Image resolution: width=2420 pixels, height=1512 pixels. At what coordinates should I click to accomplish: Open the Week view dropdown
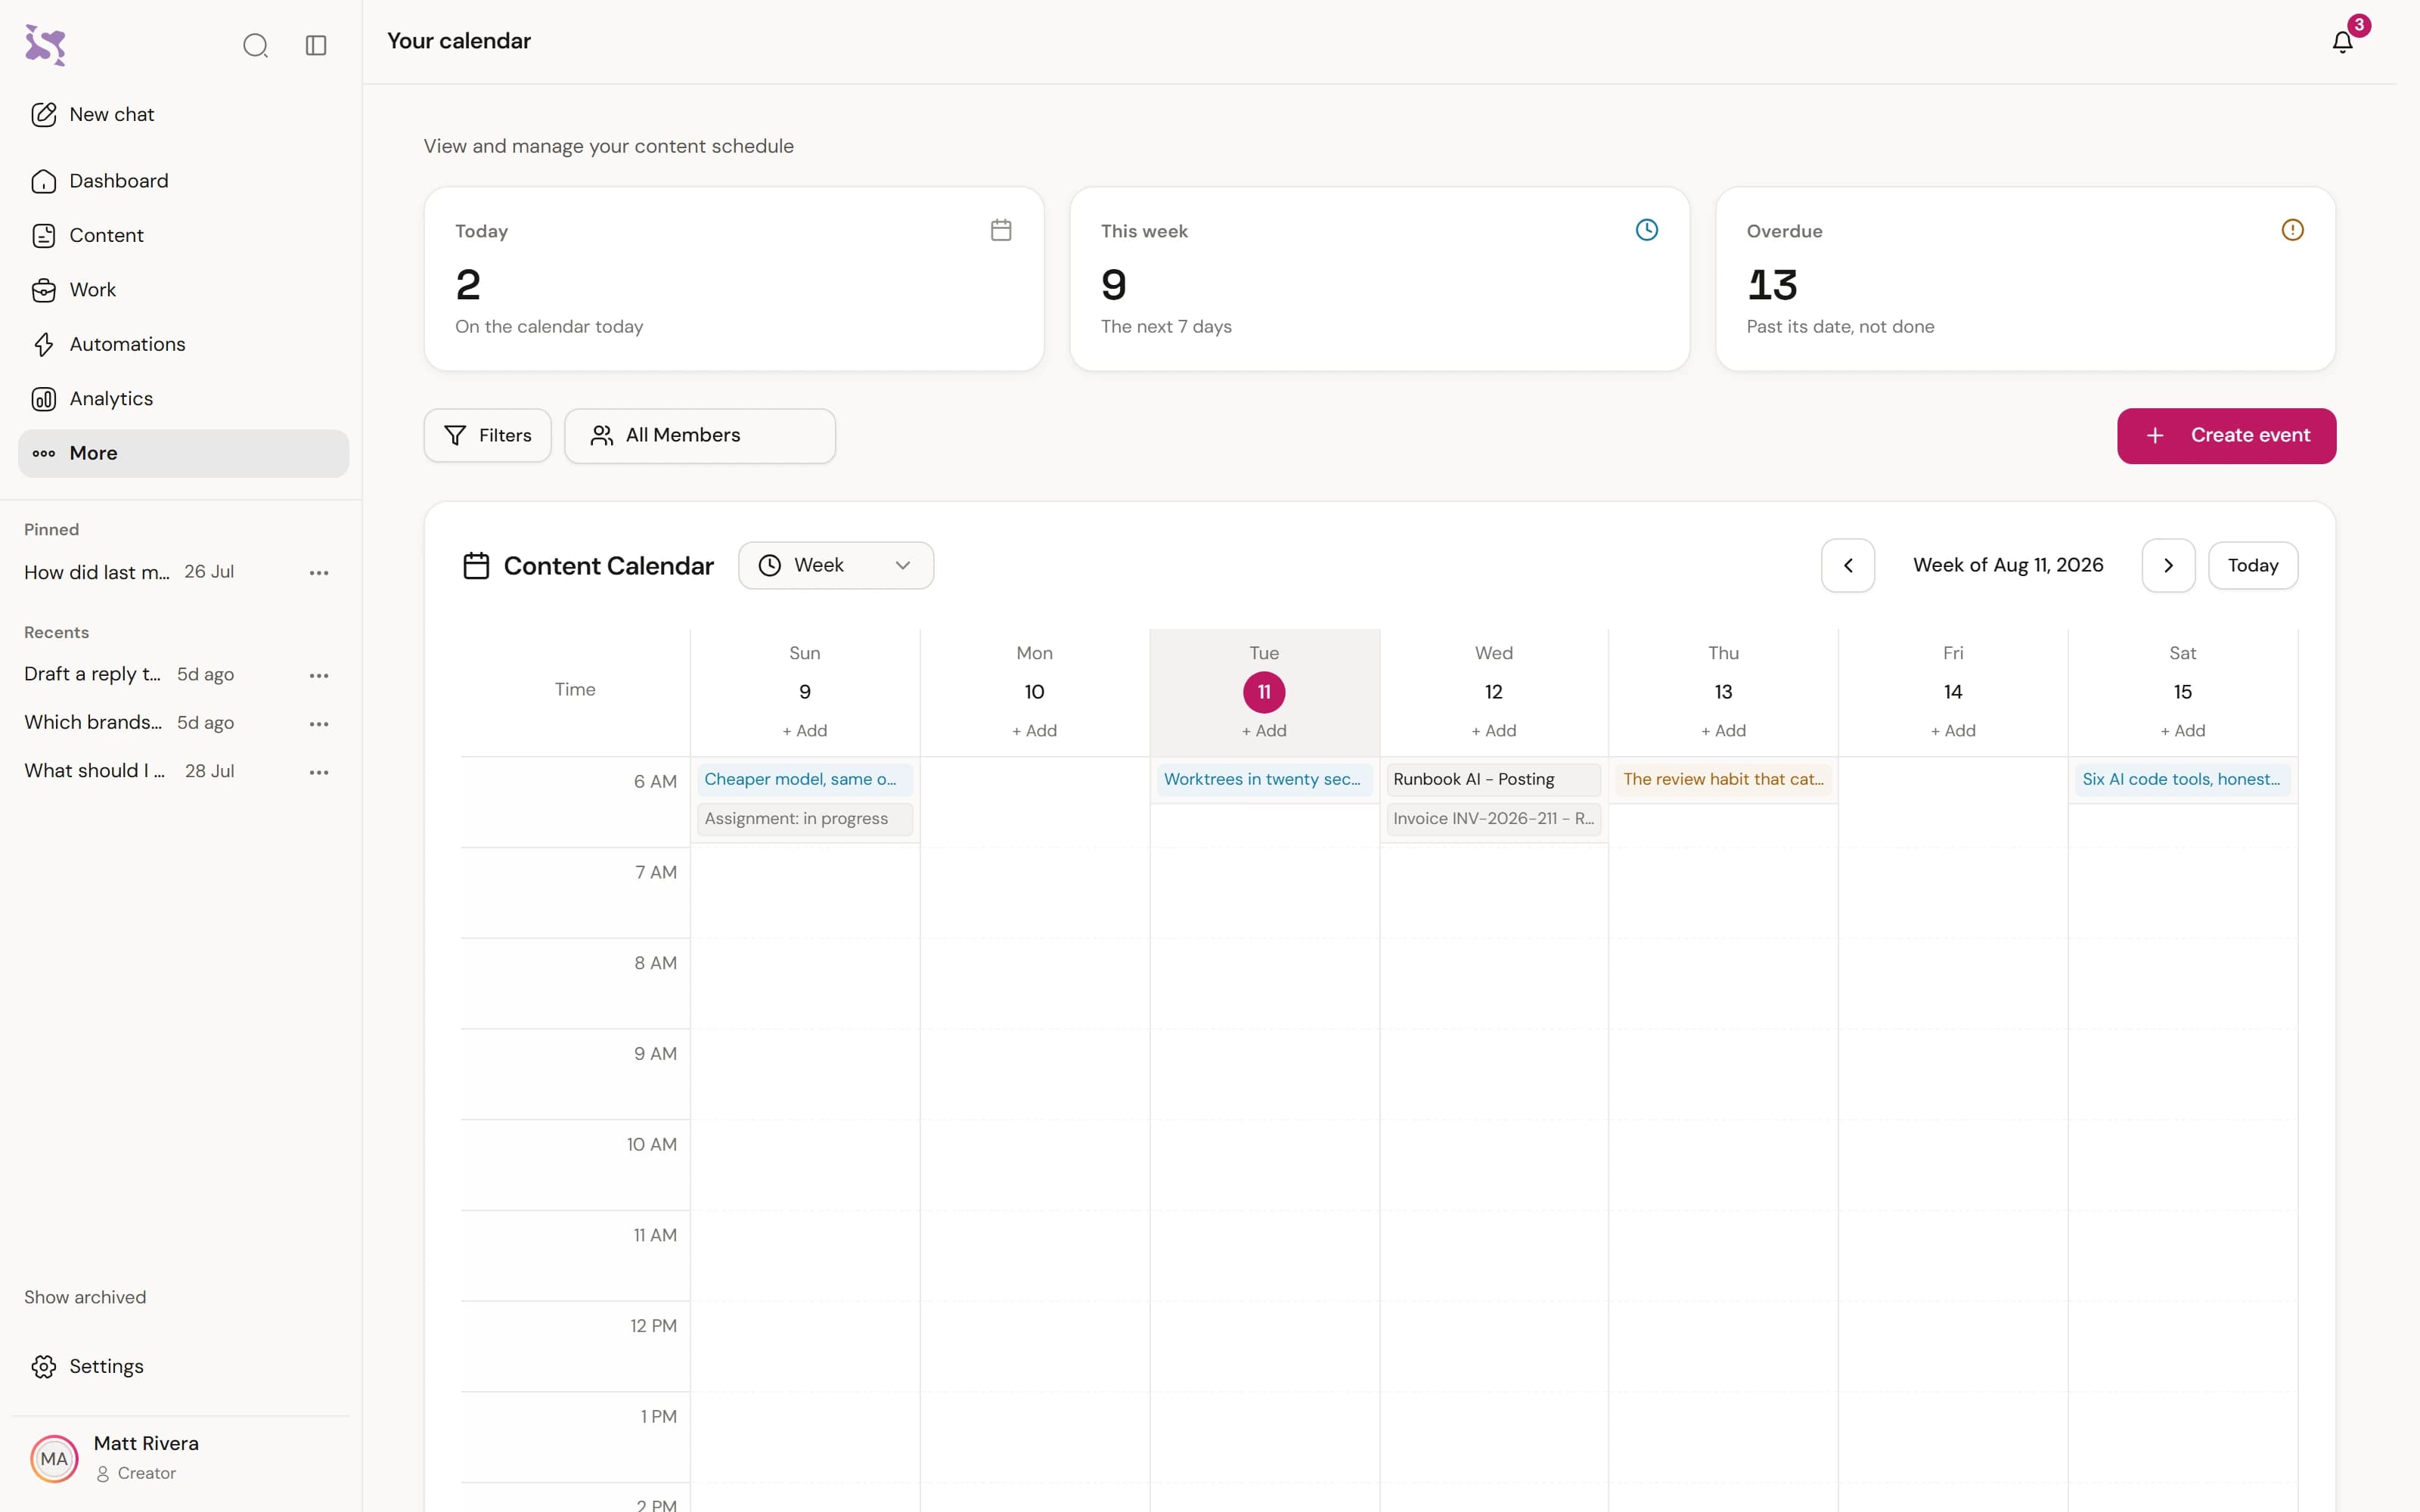click(836, 566)
